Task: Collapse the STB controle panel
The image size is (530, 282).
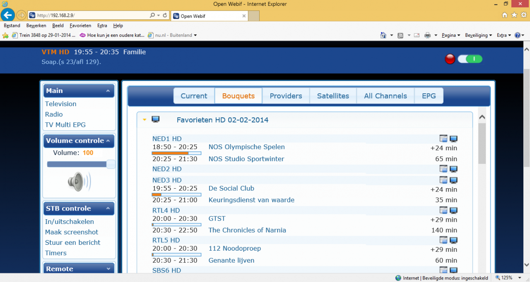Action: pyautogui.click(x=108, y=209)
